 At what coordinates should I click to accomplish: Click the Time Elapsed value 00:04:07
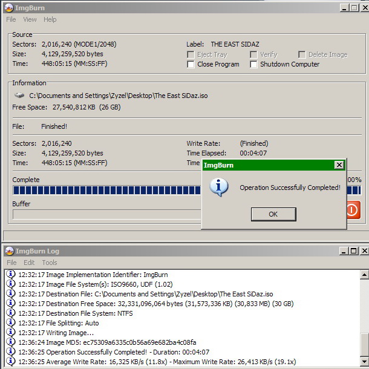point(253,153)
